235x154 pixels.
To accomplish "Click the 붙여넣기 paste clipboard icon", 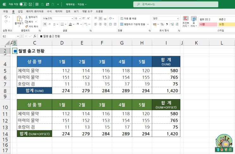I will pos(19,19).
